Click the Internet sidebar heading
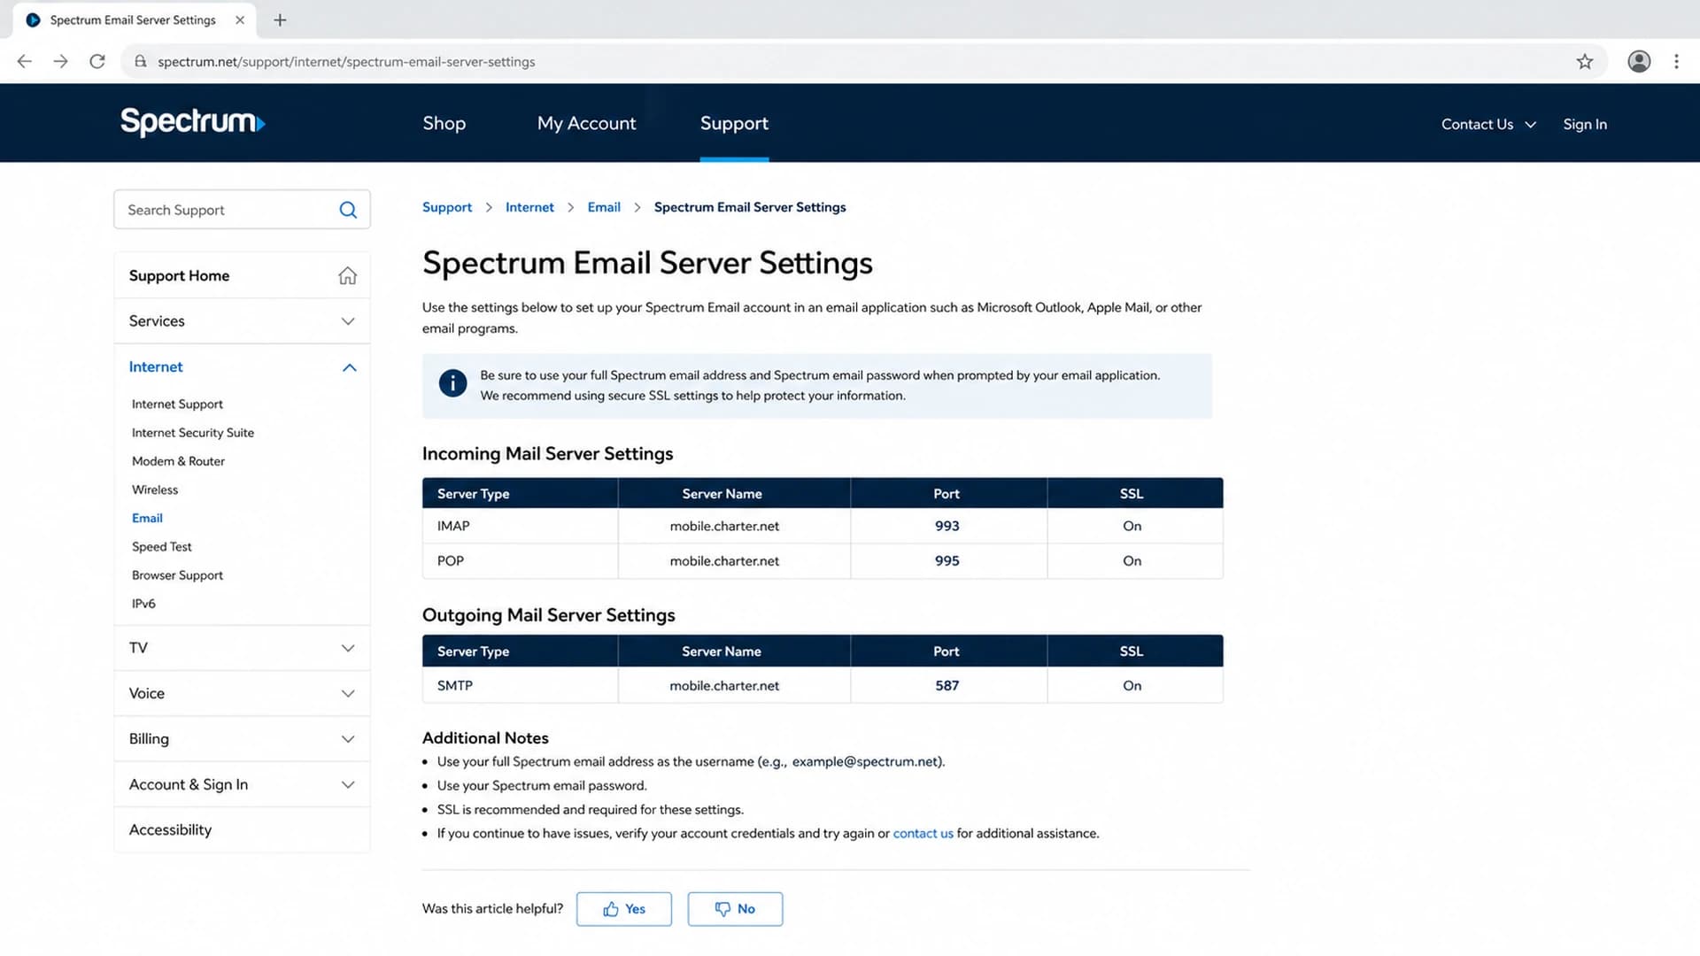The width and height of the screenshot is (1700, 956). [156, 367]
